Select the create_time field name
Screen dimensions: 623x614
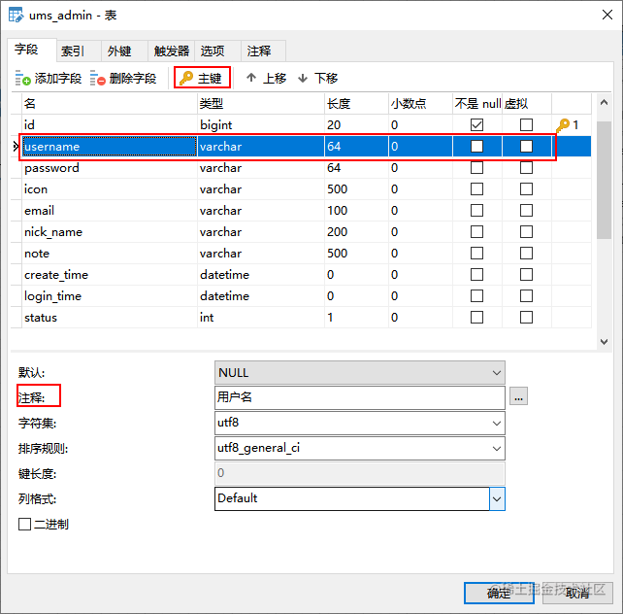(x=110, y=275)
